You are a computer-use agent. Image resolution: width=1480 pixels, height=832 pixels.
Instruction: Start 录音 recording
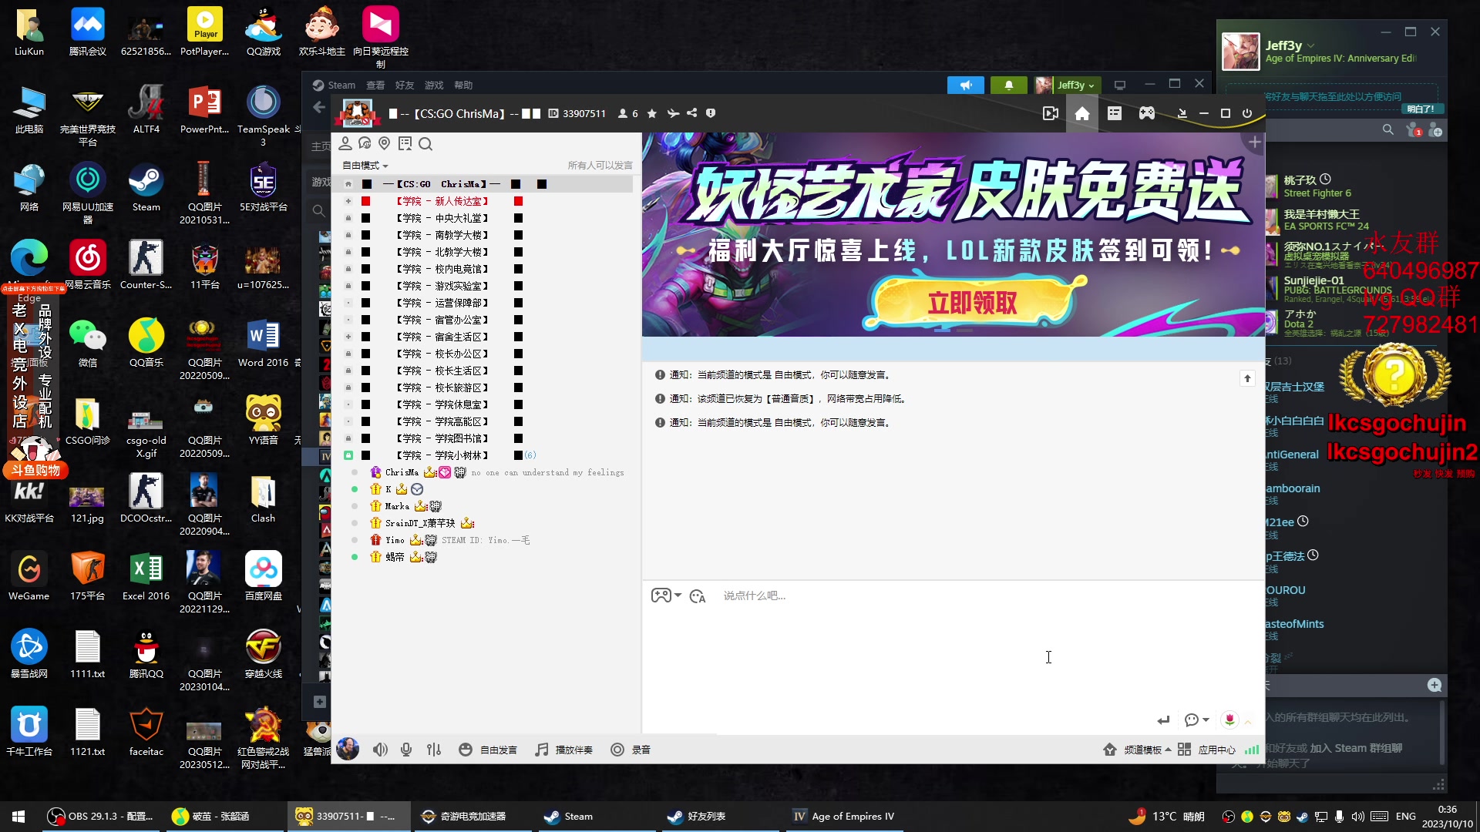pyautogui.click(x=631, y=750)
